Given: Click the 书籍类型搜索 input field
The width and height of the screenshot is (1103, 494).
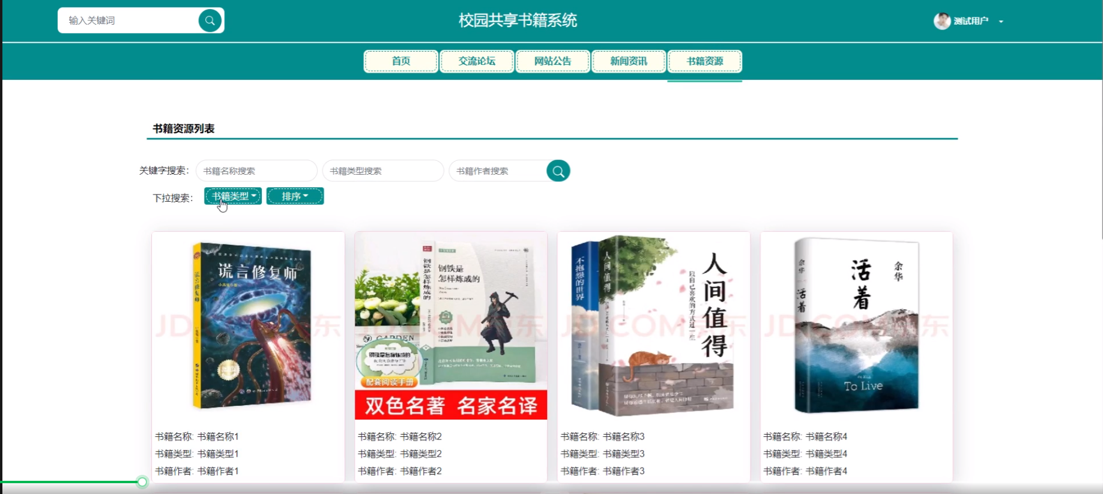Looking at the screenshot, I should [383, 171].
